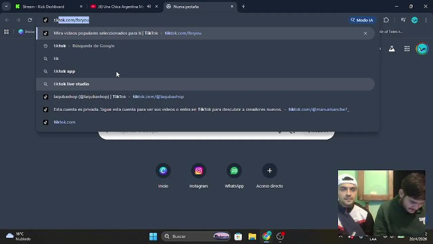Open the apps grid bookmarks icon
The image size is (433, 244).
tap(6, 32)
